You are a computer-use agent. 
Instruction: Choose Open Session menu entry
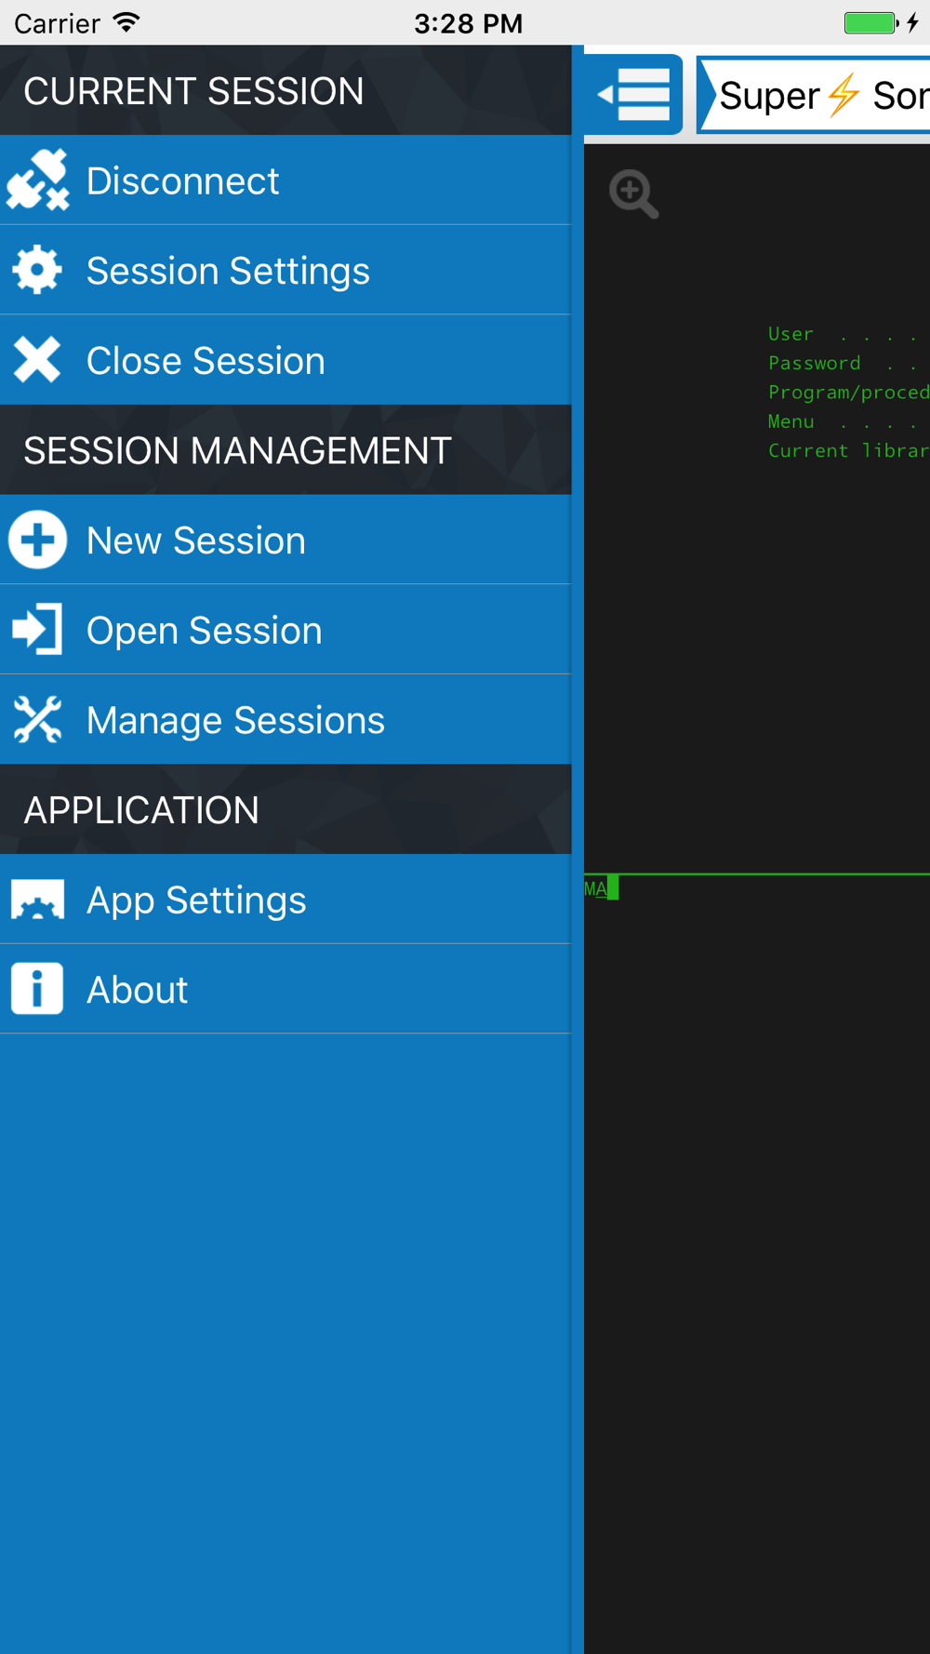286,630
